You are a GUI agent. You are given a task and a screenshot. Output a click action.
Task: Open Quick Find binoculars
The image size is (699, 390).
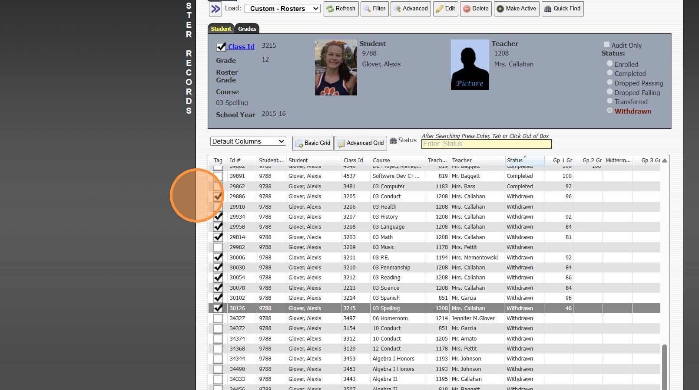coord(548,9)
